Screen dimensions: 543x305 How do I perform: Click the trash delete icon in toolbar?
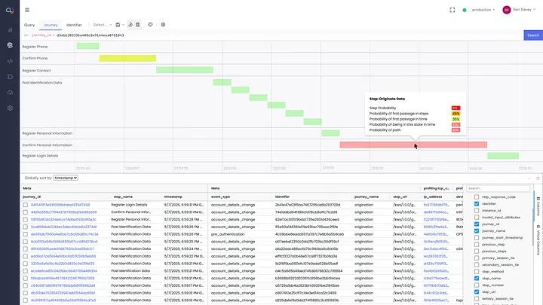pos(138,25)
